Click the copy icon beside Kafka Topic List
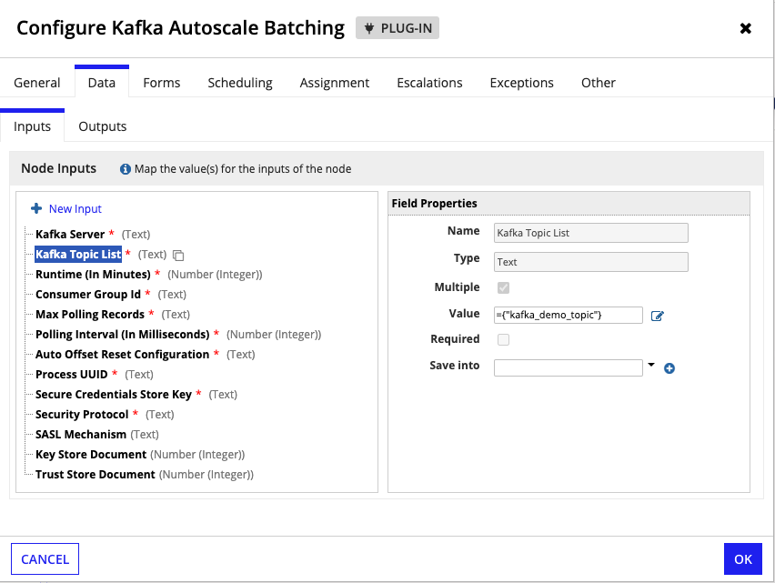The height and width of the screenshot is (583, 775). (178, 255)
